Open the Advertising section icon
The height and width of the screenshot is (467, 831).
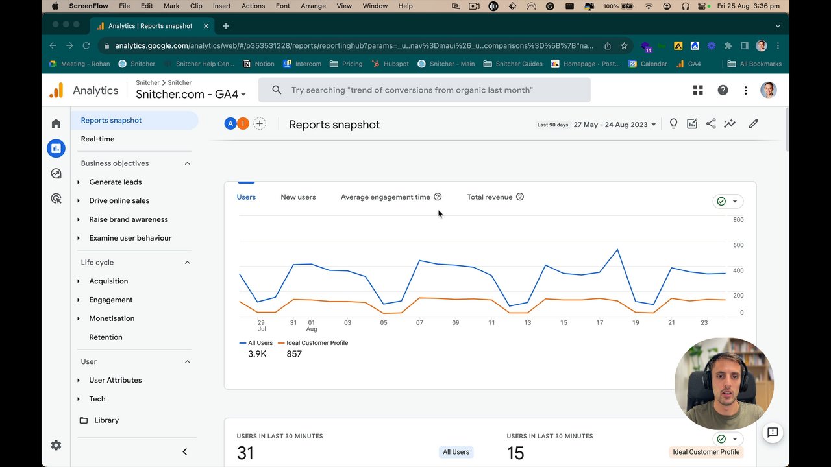point(56,198)
